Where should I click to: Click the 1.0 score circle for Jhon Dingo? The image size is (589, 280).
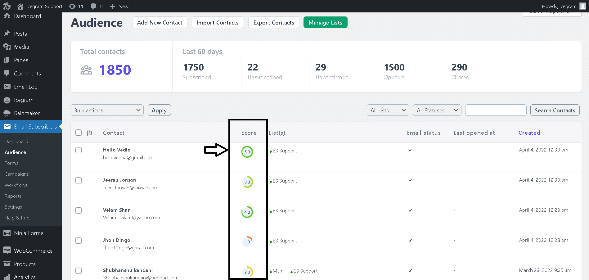coord(247,242)
